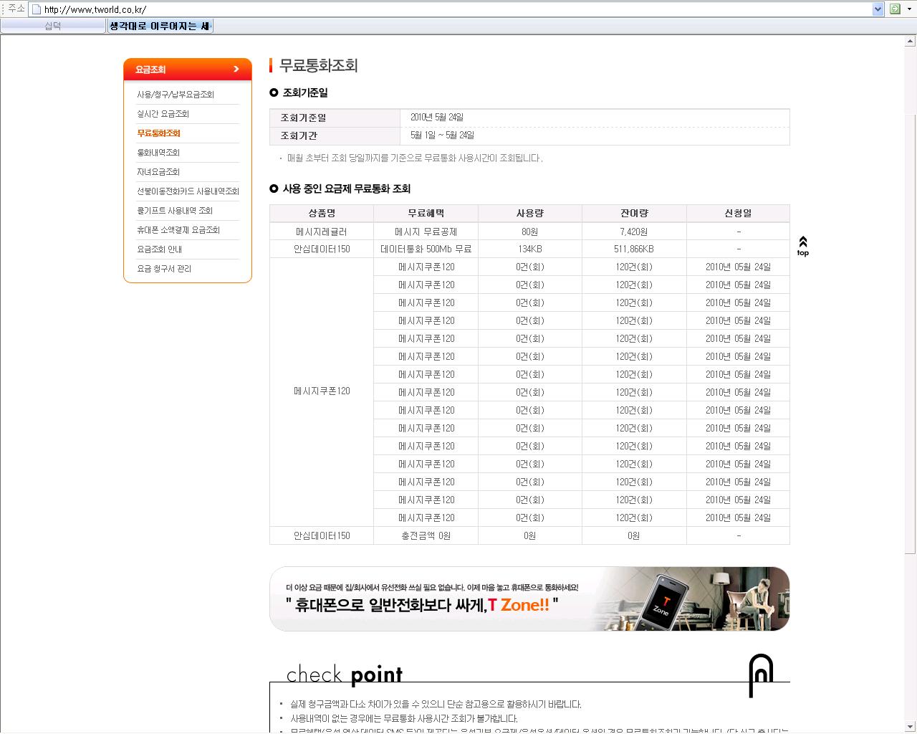
Task: Click the 무료혜택 column header
Action: [426, 213]
